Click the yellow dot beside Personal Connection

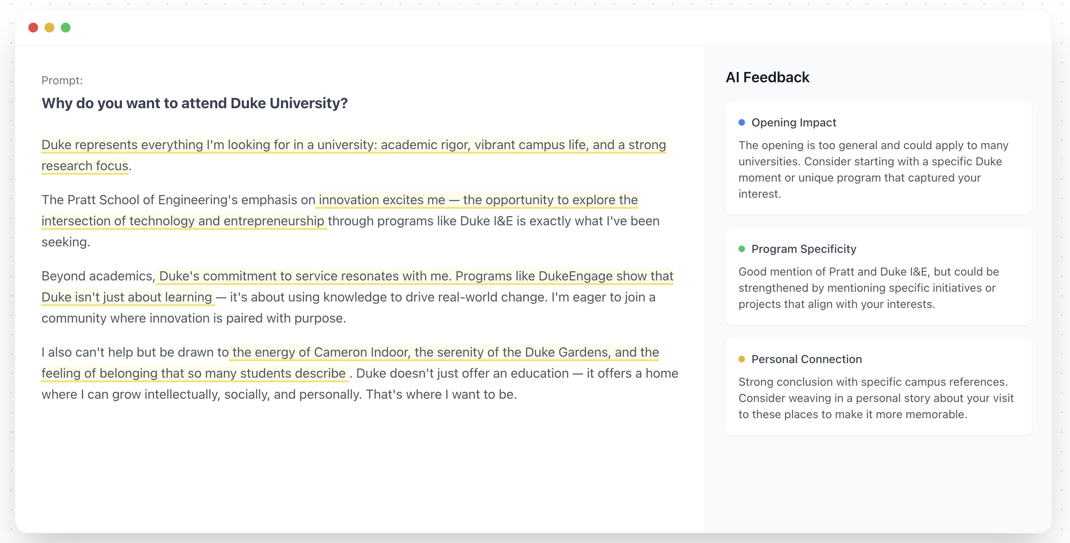[x=741, y=359]
